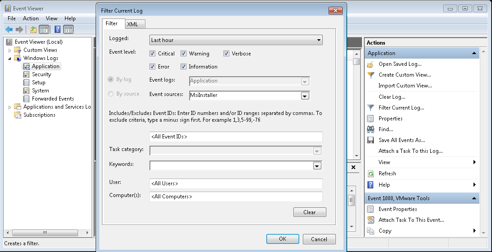Open the Event sources dropdown arrow
492x252 pixels.
[x=305, y=96]
